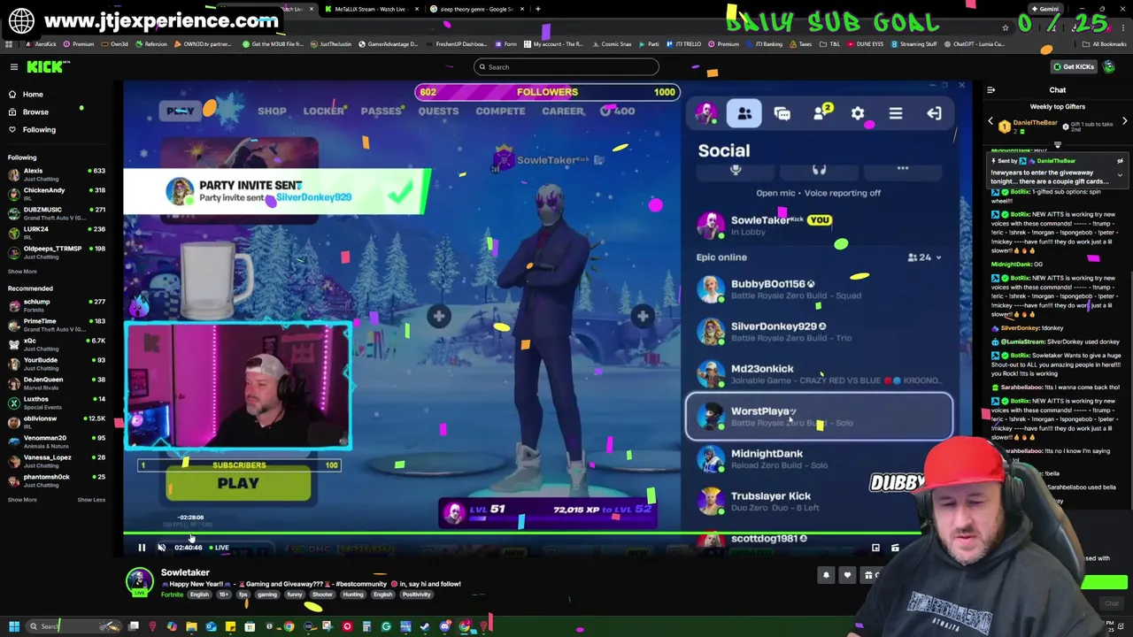Expand Show more under Recommended

pyautogui.click(x=22, y=500)
